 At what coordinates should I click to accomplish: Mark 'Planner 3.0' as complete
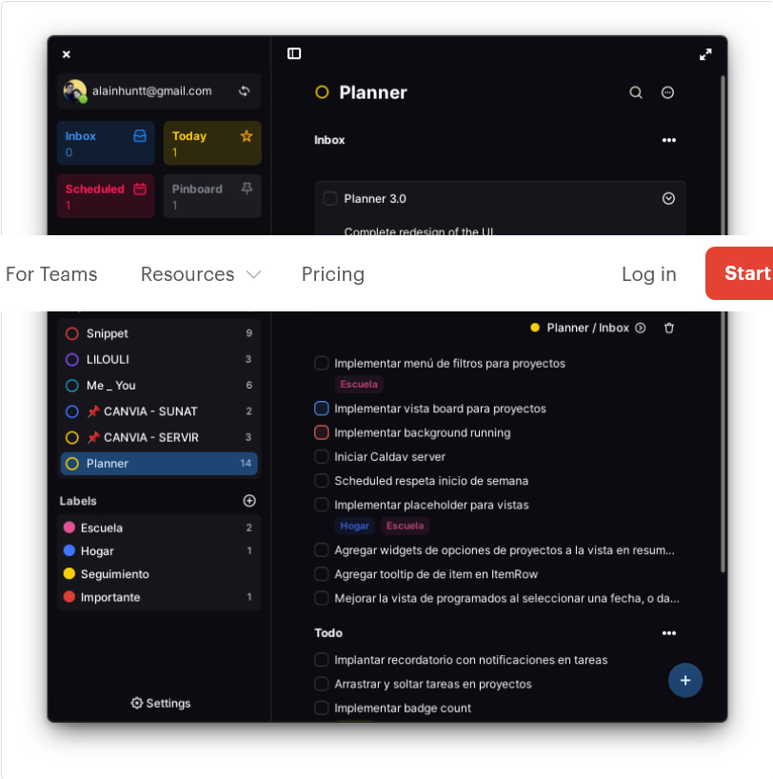(329, 198)
